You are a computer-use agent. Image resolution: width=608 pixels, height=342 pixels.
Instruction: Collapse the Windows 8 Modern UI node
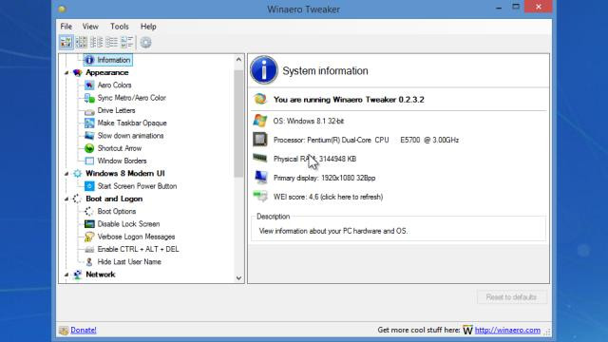[x=66, y=174]
